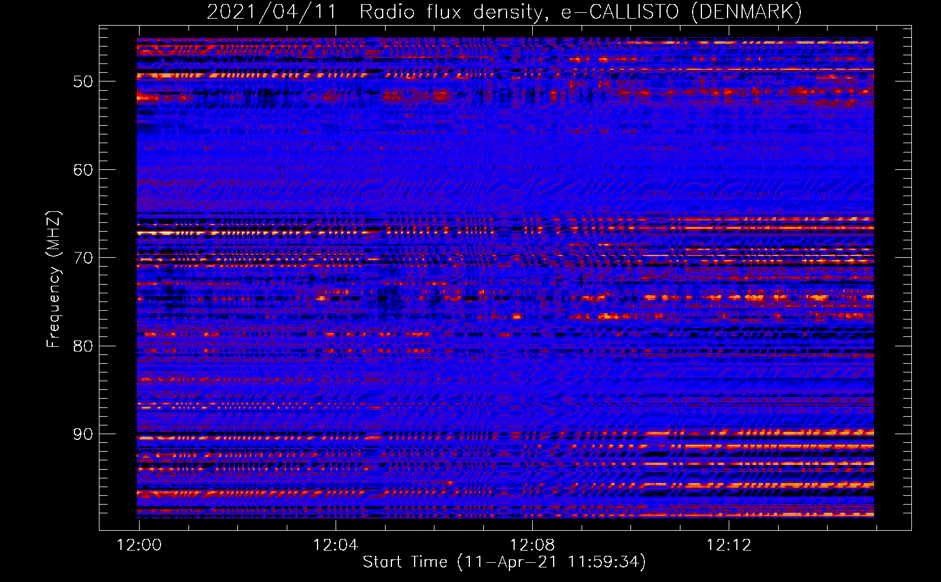Click the 12:08 time tick label
Viewport: 941px width, 582px height.
click(x=532, y=545)
